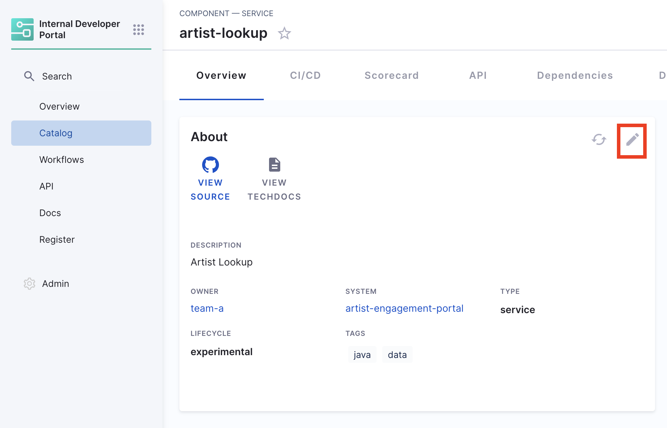Open the nine-dot module switcher grid
Screen dimensions: 667x428
click(138, 30)
